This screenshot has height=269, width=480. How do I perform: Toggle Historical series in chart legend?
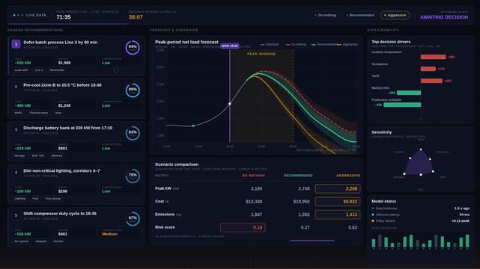[270, 45]
